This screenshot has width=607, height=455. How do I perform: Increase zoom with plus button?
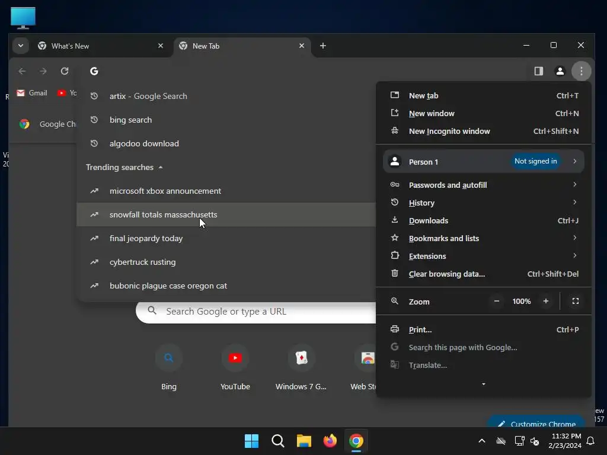pyautogui.click(x=546, y=302)
